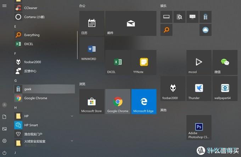Open the CCleaner app from the list
The width and height of the screenshot is (241, 157).
(45, 8)
